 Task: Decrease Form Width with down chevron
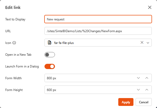(138, 78)
